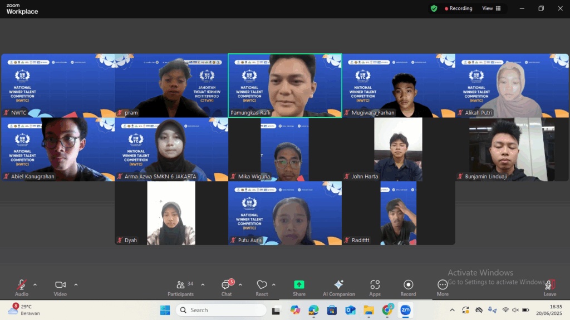Open clock showing 16:35
The image size is (570, 320).
[549, 310]
